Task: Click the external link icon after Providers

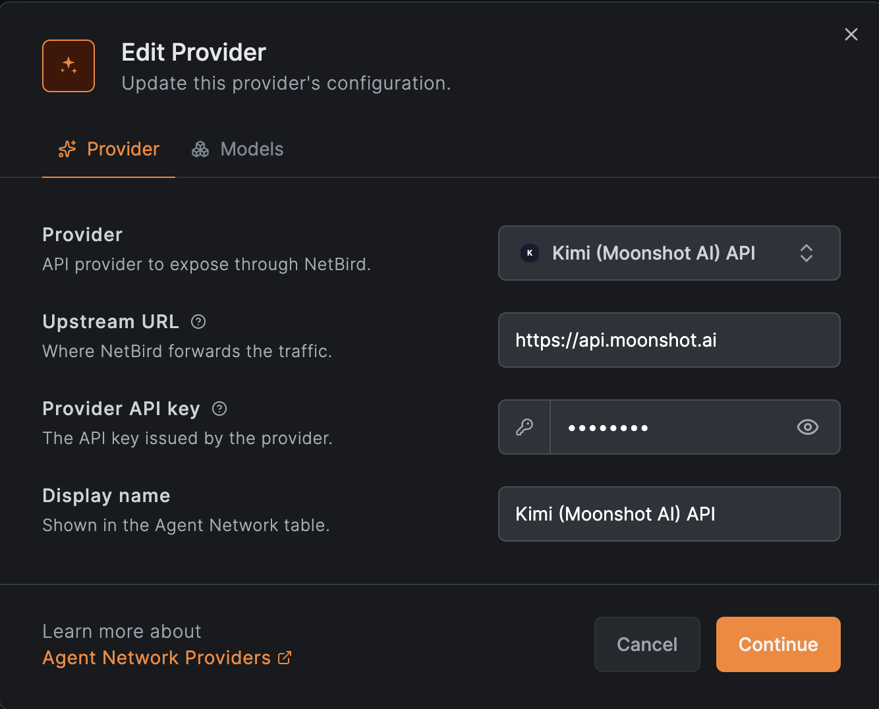Action: pyautogui.click(x=285, y=658)
